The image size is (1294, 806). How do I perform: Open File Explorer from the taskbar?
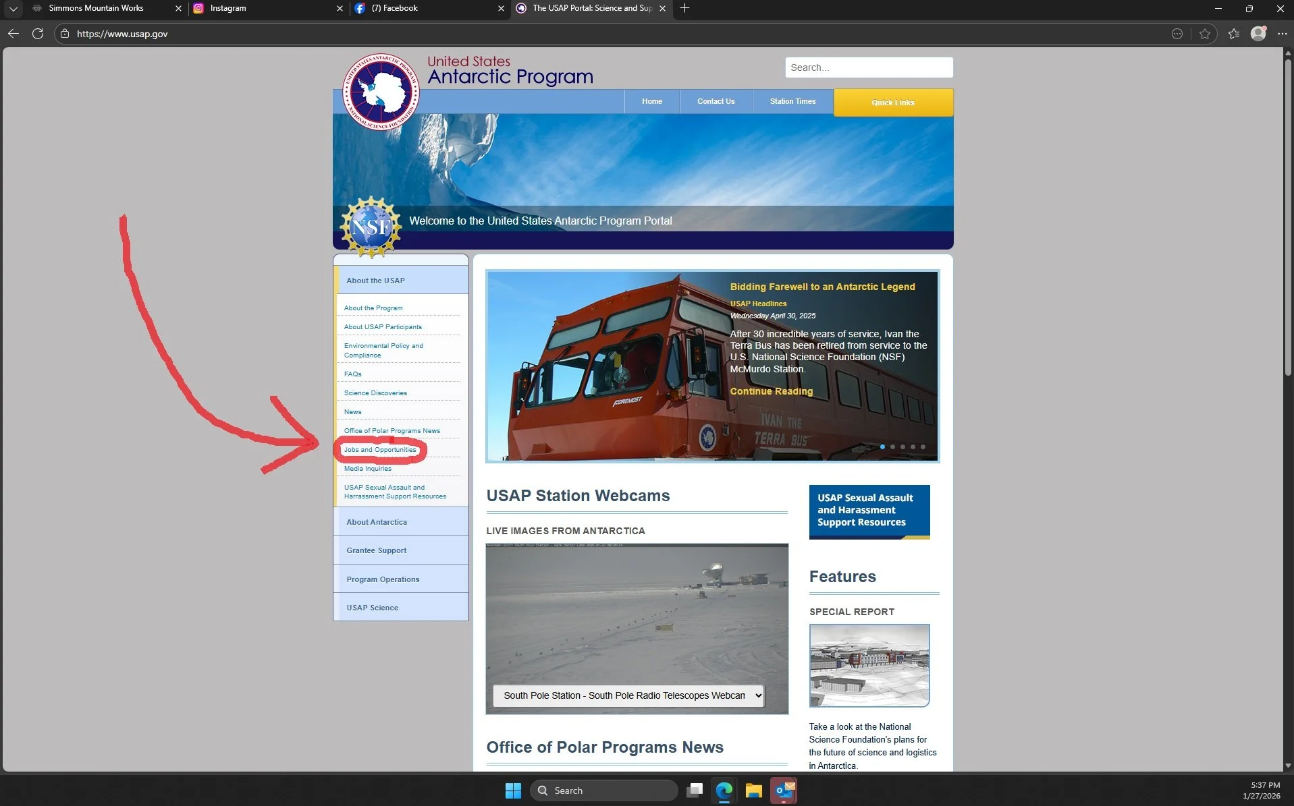click(754, 790)
